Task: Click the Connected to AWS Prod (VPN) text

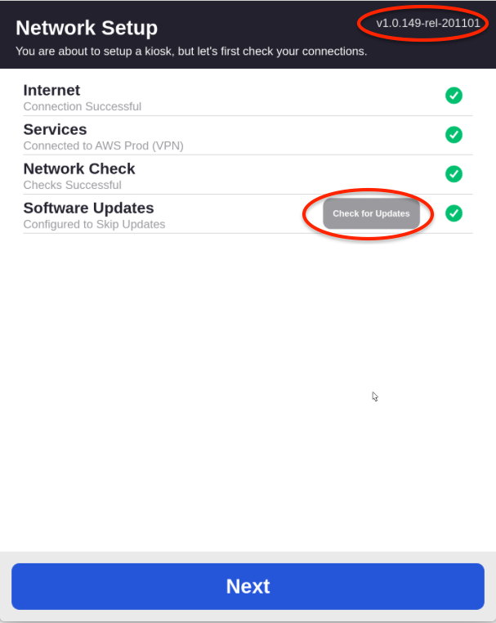Action: coord(103,146)
